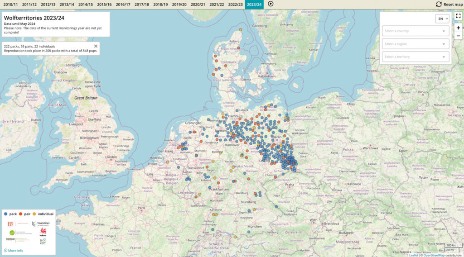The height and width of the screenshot is (257, 464).
Task: Open the EN language selector
Action: click(x=442, y=19)
